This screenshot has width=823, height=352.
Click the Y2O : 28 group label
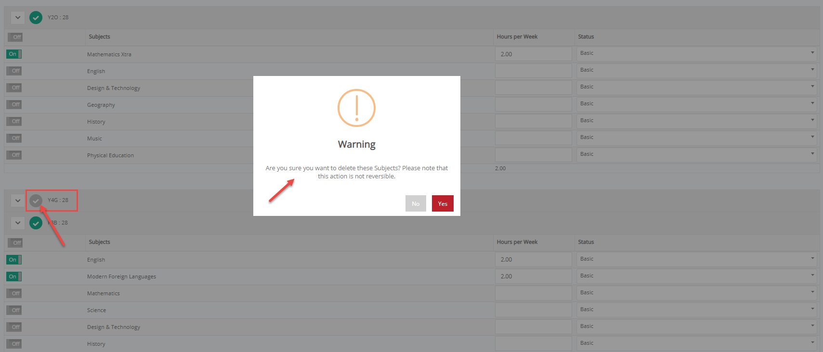(x=58, y=17)
